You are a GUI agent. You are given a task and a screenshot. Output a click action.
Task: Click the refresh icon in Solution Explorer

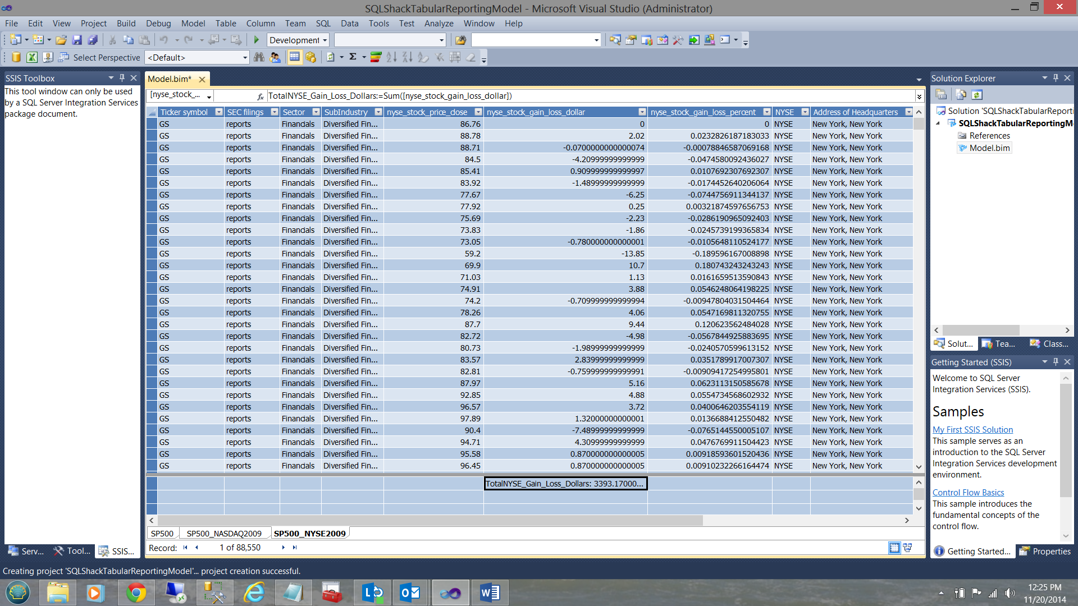(x=977, y=95)
